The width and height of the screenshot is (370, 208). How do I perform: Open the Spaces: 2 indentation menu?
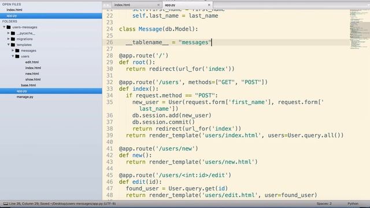tap(324, 204)
